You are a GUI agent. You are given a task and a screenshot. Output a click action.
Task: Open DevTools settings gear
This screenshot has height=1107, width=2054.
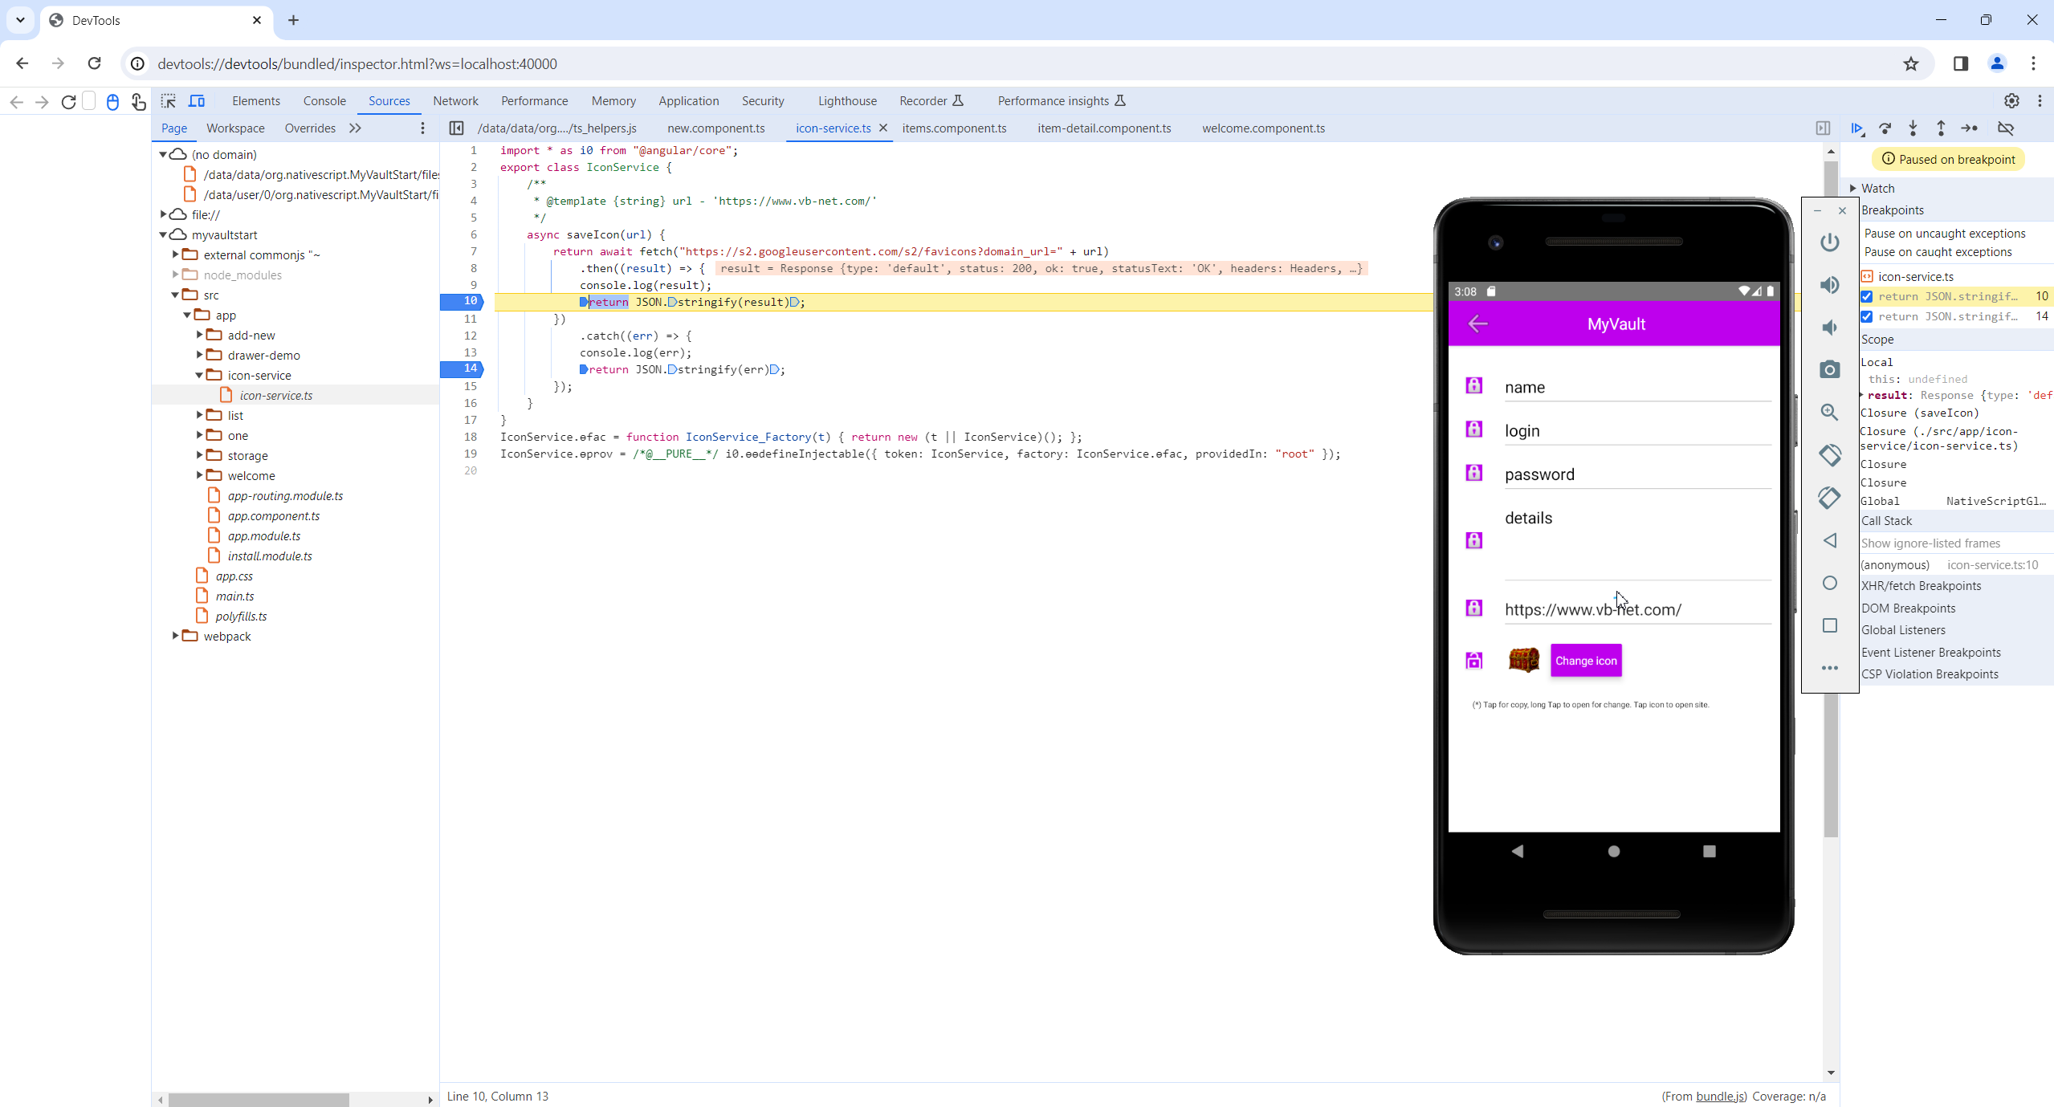click(2011, 101)
